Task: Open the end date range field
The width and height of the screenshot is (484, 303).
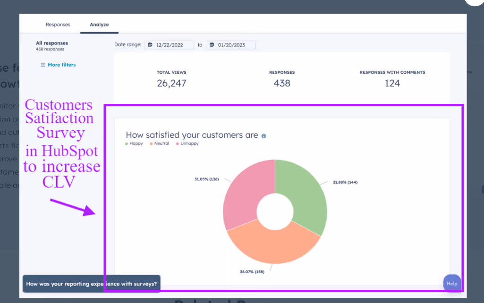Action: coord(231,44)
